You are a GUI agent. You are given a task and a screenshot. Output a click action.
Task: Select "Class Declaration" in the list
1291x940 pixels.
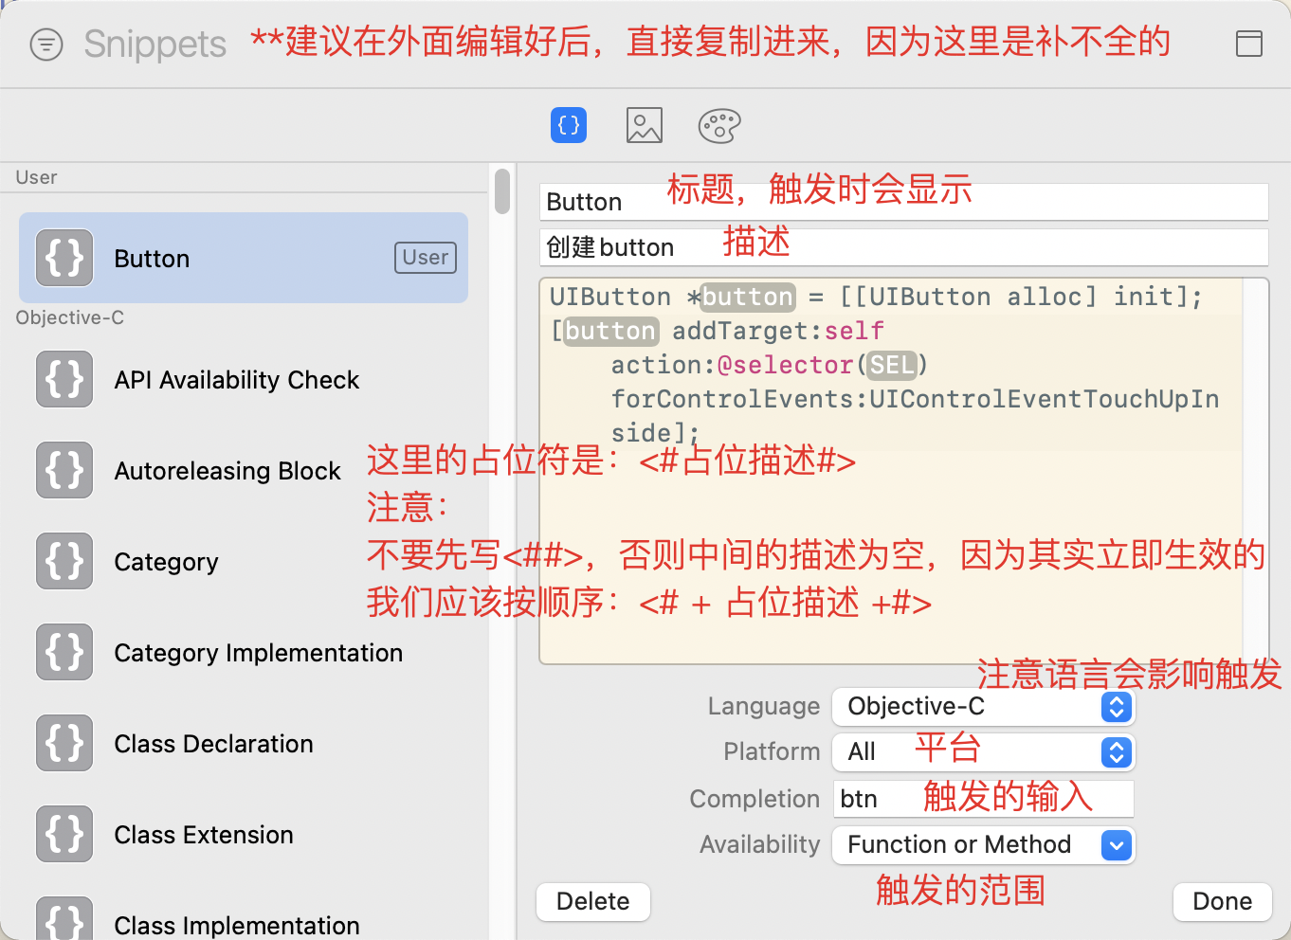213,744
